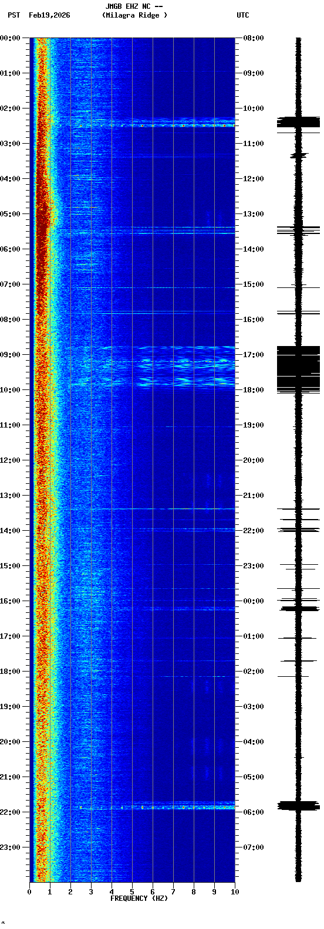Click the 08:00 UTC time label
The height and width of the screenshot is (929, 324).
[x=253, y=38]
